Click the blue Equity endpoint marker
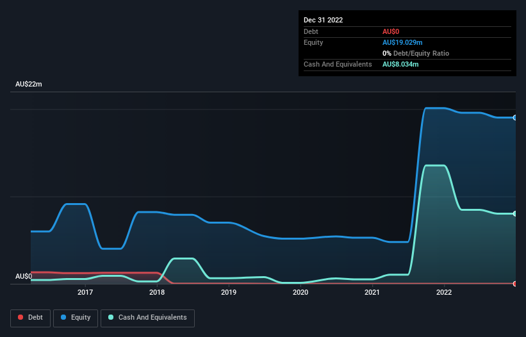The width and height of the screenshot is (526, 337). point(515,118)
